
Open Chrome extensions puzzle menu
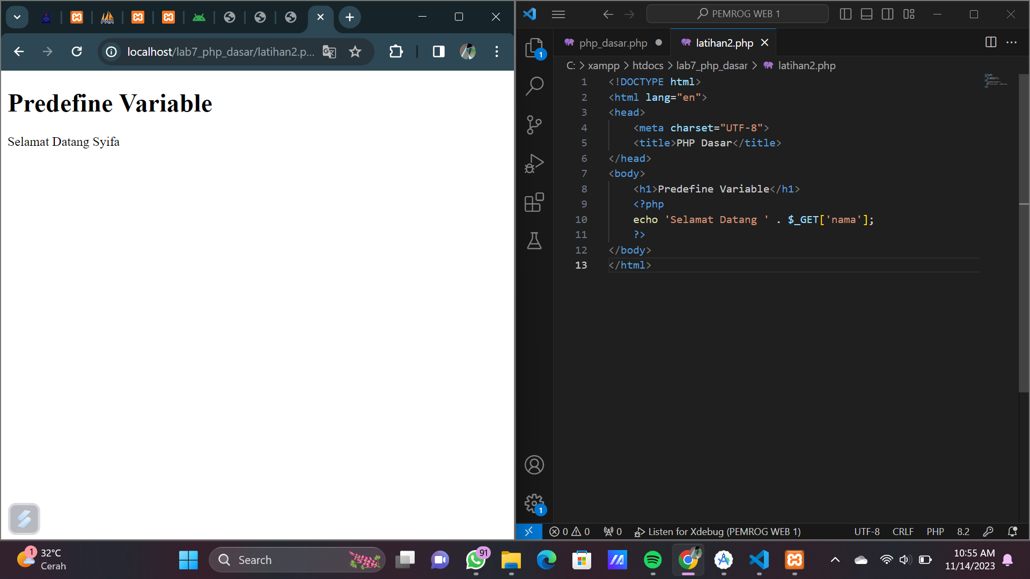pos(396,51)
